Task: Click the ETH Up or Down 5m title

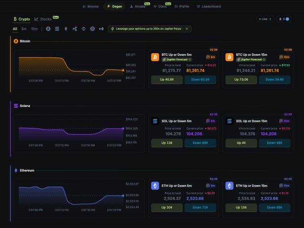Action: click(177, 186)
